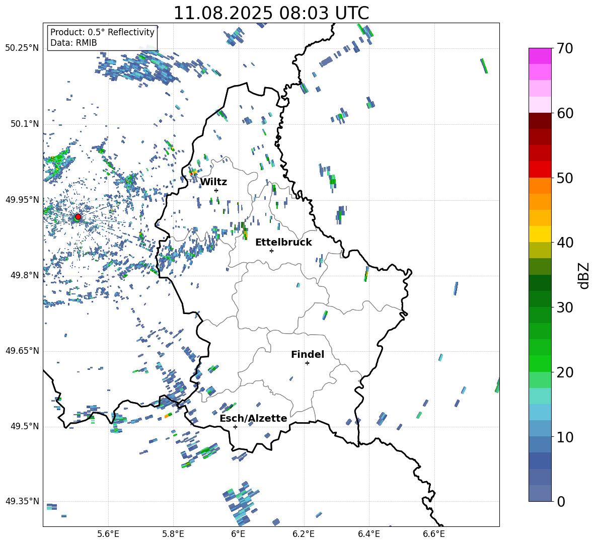This screenshot has height=544, width=596.
Task: Click the light cyan colorbar segment near 15
Action: pos(540,396)
